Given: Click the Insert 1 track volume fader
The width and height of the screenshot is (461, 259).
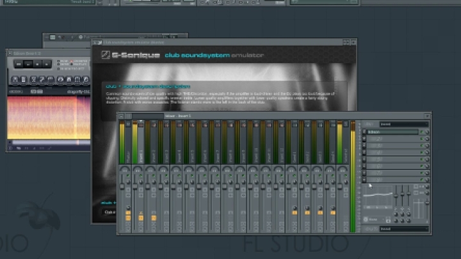Looking at the screenshot, I should pyautogui.click(x=135, y=187).
